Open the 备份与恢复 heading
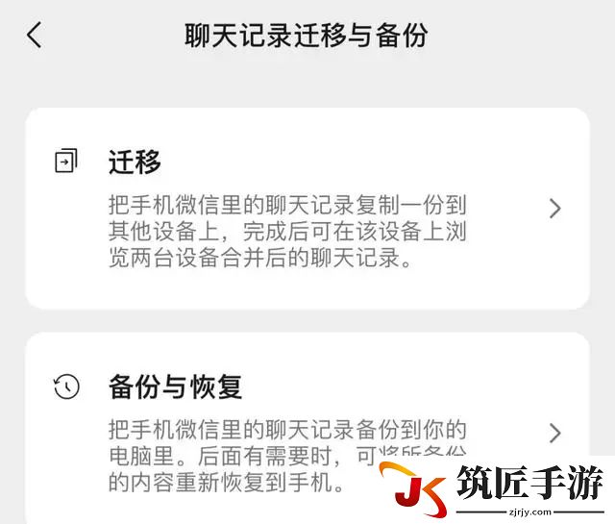 coord(175,387)
